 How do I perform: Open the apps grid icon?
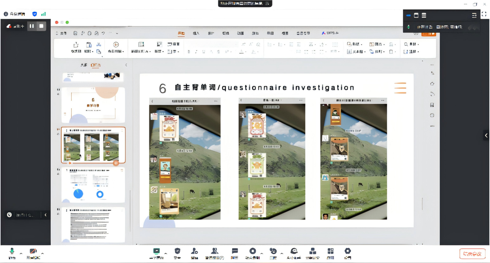331,252
